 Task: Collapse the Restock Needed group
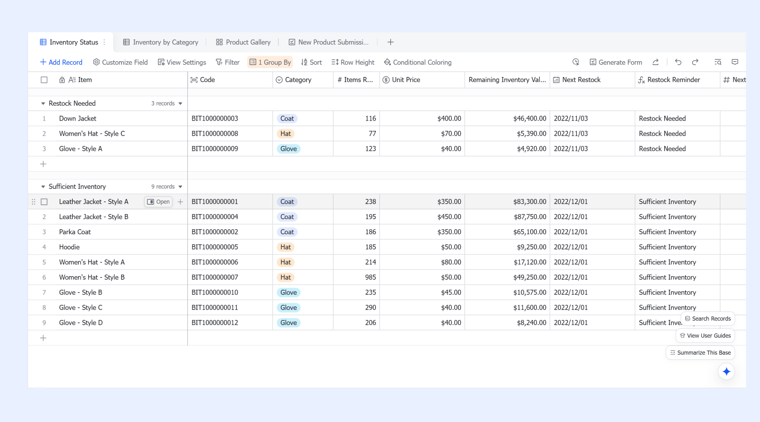(43, 103)
